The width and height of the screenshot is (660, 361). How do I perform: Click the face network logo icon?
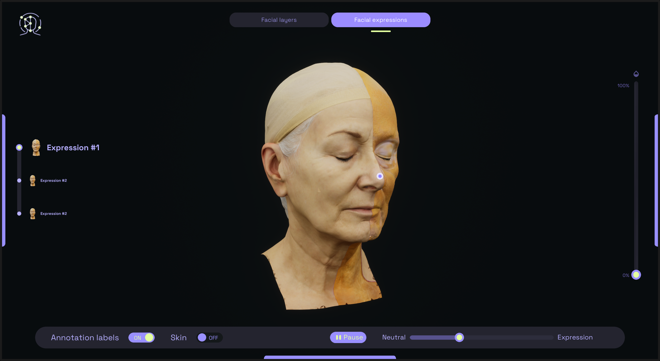(30, 24)
